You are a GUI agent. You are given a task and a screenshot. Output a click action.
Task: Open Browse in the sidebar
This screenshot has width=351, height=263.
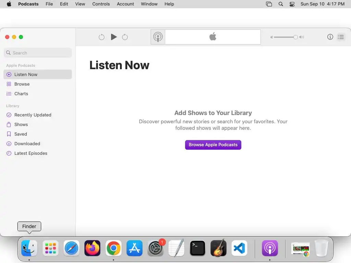38,84
